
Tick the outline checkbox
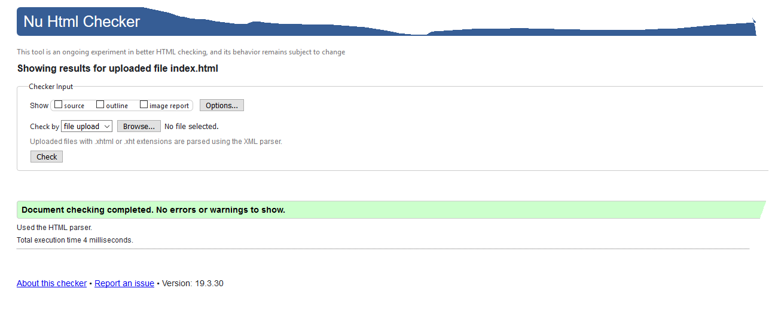coord(100,105)
